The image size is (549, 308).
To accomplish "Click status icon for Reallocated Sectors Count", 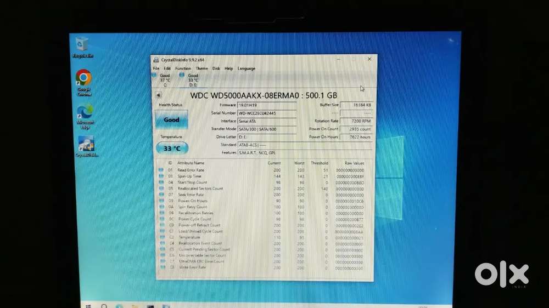I will coord(161,189).
